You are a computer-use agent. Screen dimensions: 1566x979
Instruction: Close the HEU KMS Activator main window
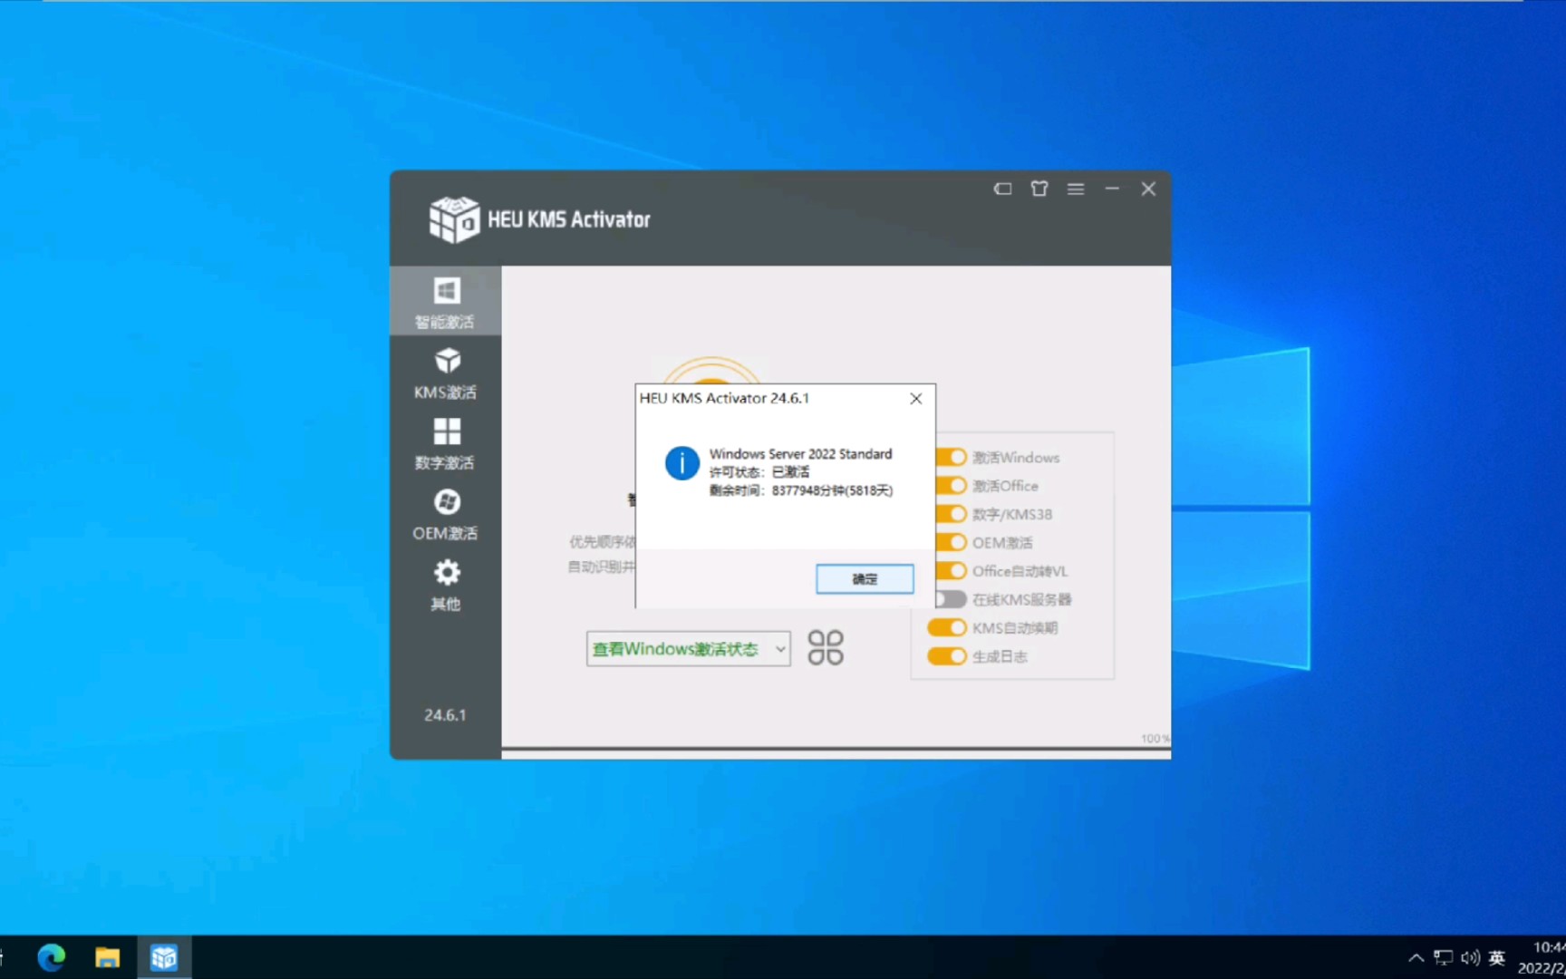1148,189
